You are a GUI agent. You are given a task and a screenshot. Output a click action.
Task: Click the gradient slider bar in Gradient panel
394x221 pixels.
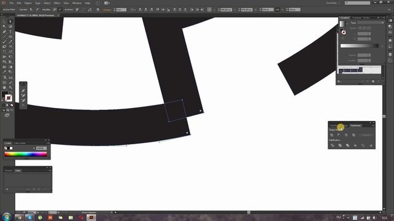[360, 45]
